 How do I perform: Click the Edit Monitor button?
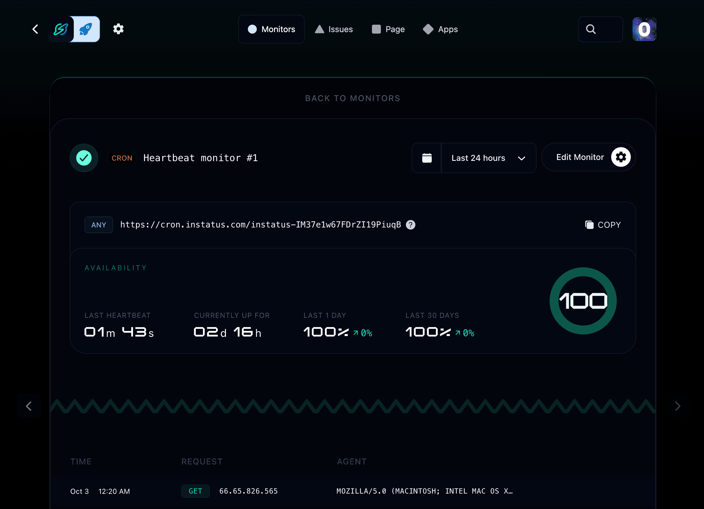580,157
